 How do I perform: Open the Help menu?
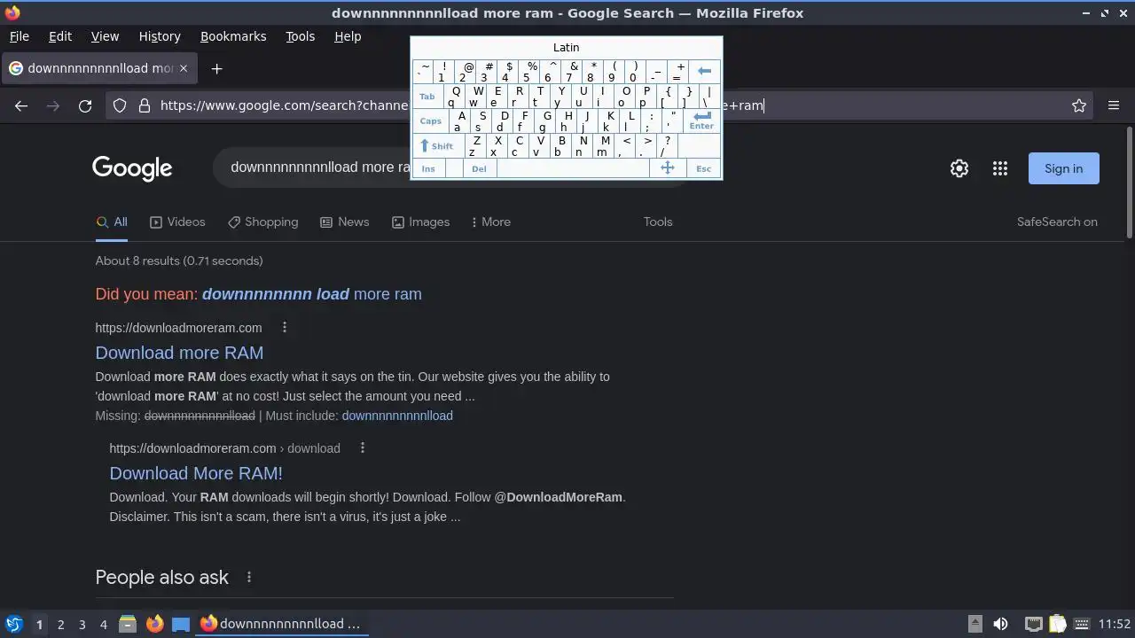(348, 36)
